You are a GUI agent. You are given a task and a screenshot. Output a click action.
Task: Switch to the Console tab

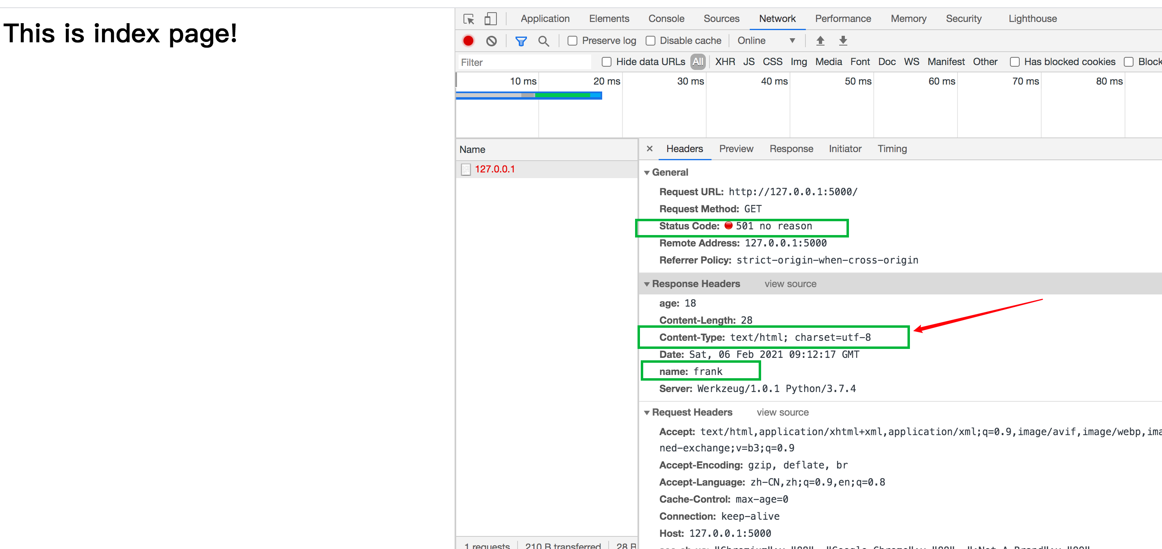click(666, 19)
